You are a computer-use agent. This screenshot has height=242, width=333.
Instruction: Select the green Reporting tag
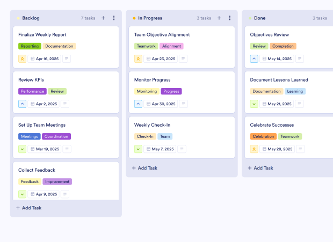30,46
